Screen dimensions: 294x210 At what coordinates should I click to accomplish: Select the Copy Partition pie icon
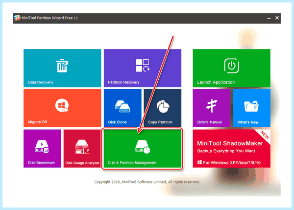click(x=163, y=106)
